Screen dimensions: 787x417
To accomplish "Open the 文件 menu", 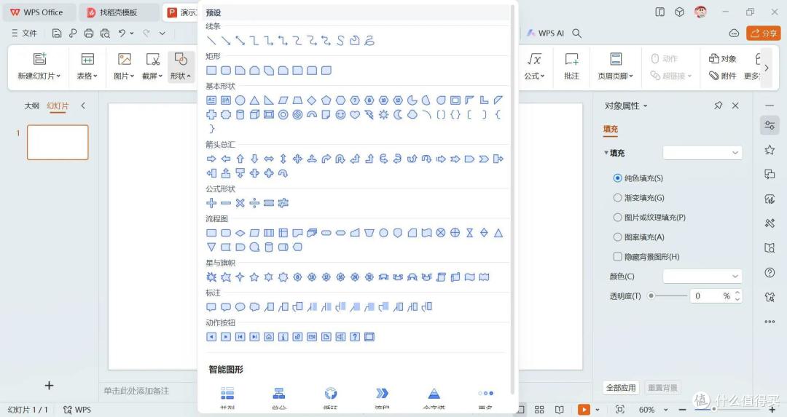I will 24,33.
